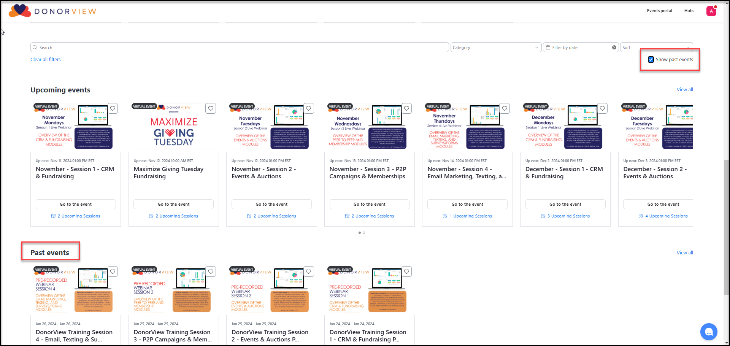
Task: Favorite Pre-recorded Webinar Session 1
Action: (x=406, y=272)
